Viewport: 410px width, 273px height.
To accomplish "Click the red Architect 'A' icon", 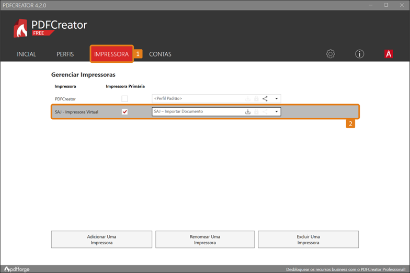I will (x=389, y=54).
